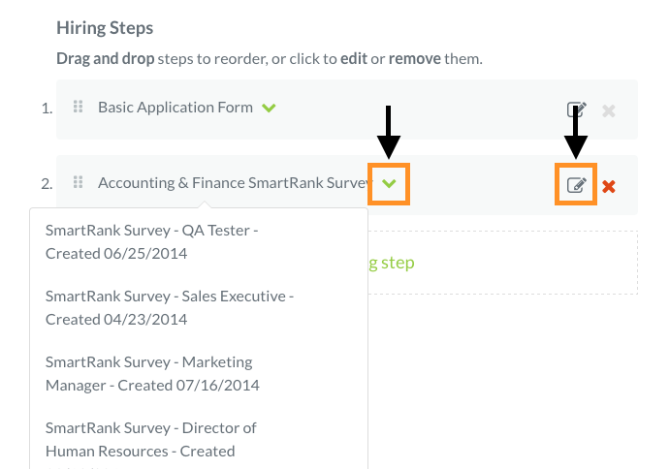Remove Accounting & Finance step with red X

(x=609, y=186)
